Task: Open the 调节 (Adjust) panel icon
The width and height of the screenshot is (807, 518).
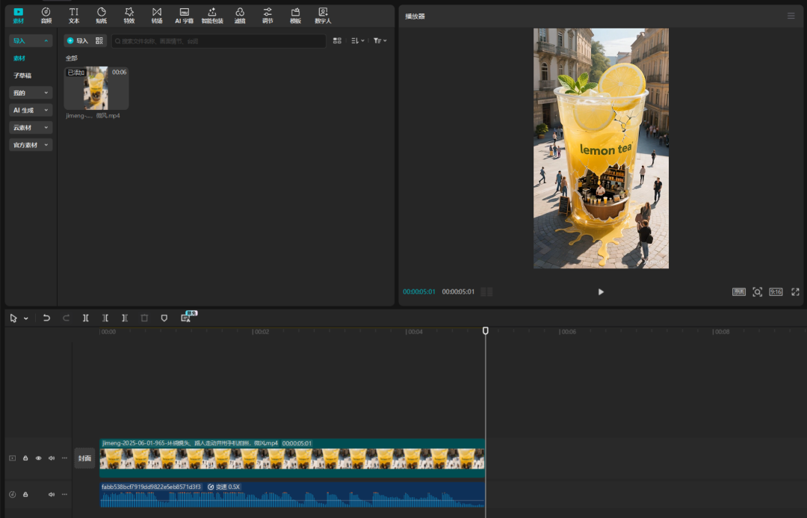Action: 268,16
